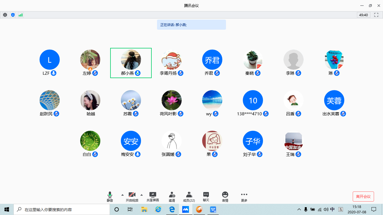The image size is (383, 215).
Task: Mute the microphone (静音)
Action: pyautogui.click(x=110, y=197)
